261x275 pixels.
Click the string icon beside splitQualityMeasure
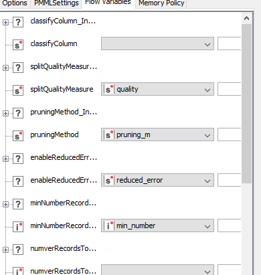point(18,90)
